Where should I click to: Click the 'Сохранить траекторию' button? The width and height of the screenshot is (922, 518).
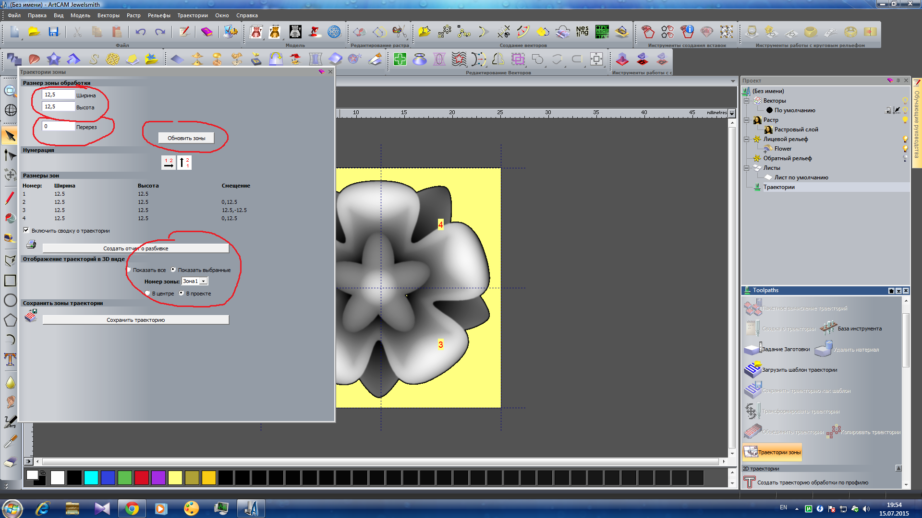135,320
